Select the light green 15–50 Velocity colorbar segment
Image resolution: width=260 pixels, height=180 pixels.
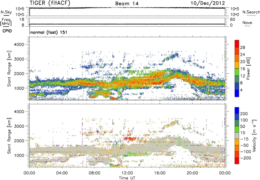click(x=237, y=129)
